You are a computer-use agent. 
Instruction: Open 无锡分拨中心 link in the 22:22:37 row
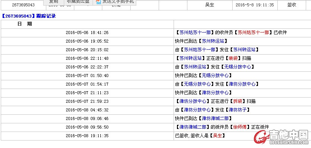237,67
